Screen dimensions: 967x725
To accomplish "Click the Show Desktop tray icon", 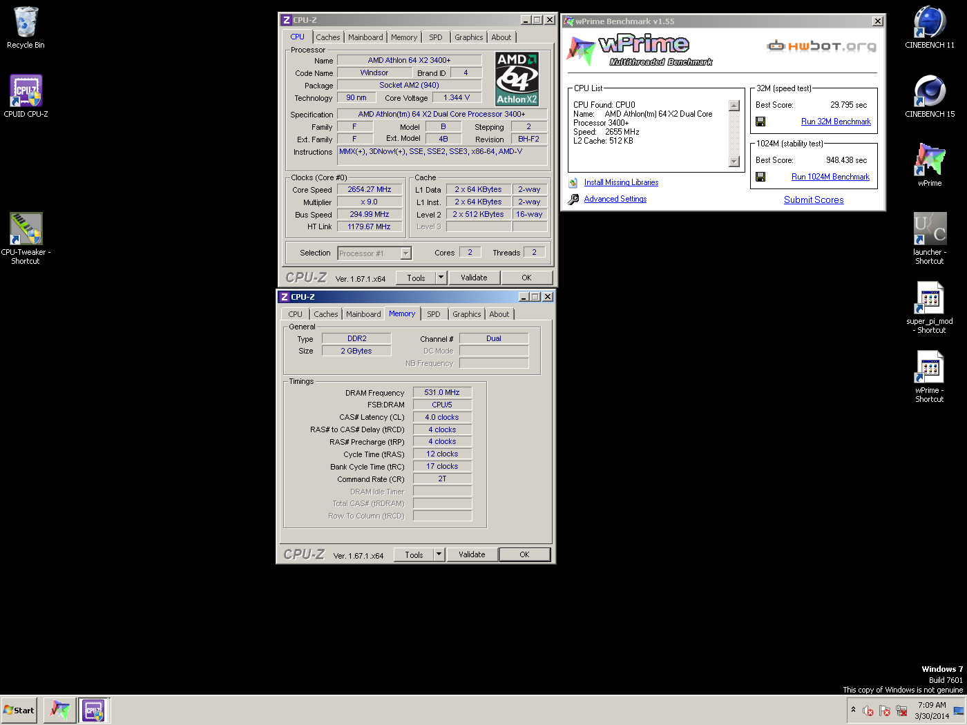I will 959,710.
